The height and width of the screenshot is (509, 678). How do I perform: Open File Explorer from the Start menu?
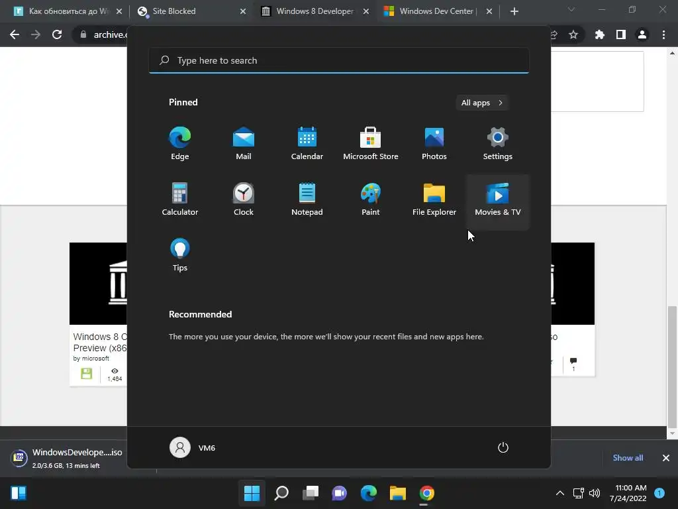pos(434,199)
